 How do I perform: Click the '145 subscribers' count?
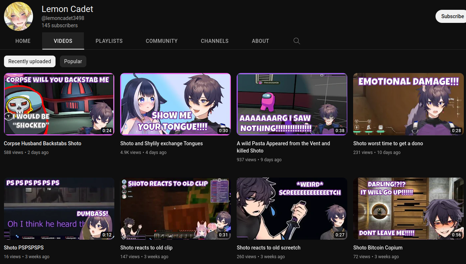60,25
